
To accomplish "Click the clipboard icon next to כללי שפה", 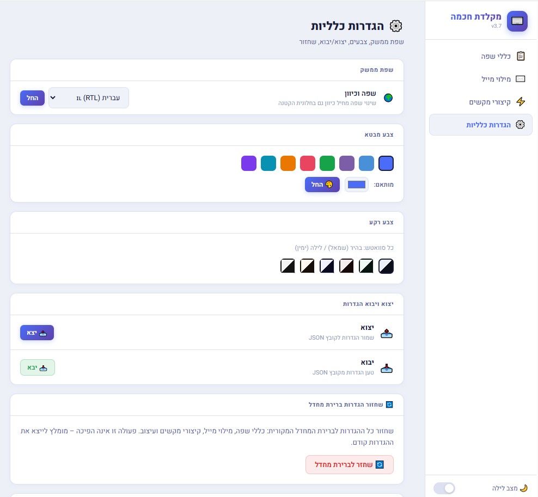I will [520, 56].
